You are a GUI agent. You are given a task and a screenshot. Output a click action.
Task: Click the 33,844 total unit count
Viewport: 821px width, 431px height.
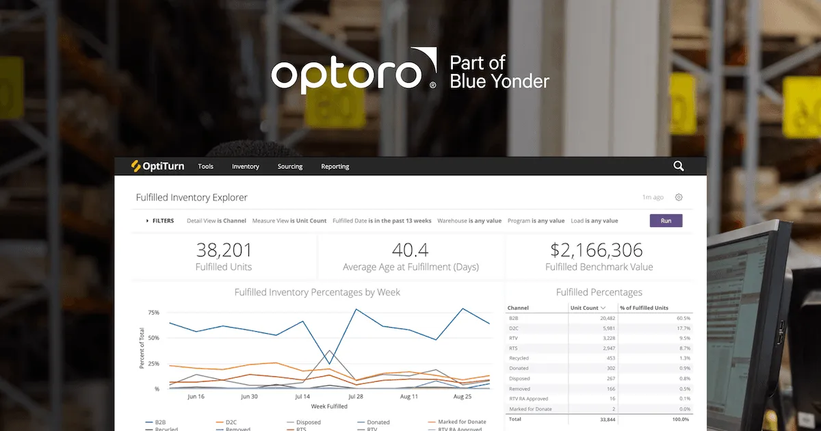pyautogui.click(x=607, y=419)
